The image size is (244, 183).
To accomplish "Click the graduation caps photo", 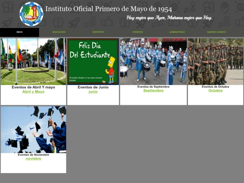I will [33, 130].
